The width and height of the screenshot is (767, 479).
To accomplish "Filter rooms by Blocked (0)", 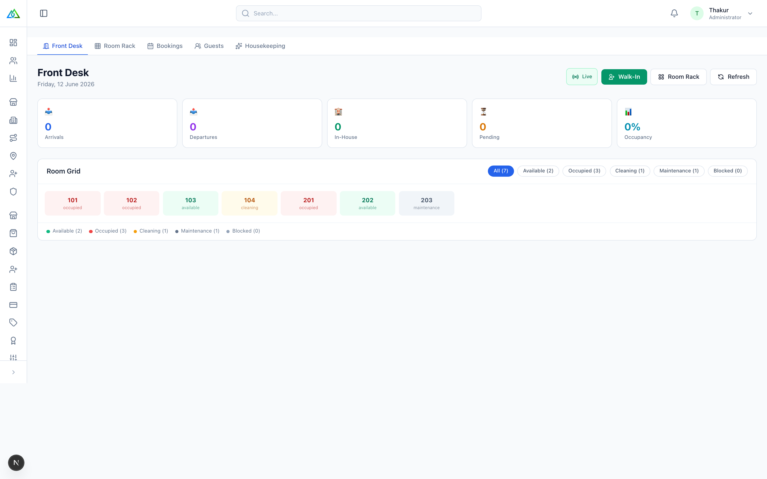I will (727, 171).
